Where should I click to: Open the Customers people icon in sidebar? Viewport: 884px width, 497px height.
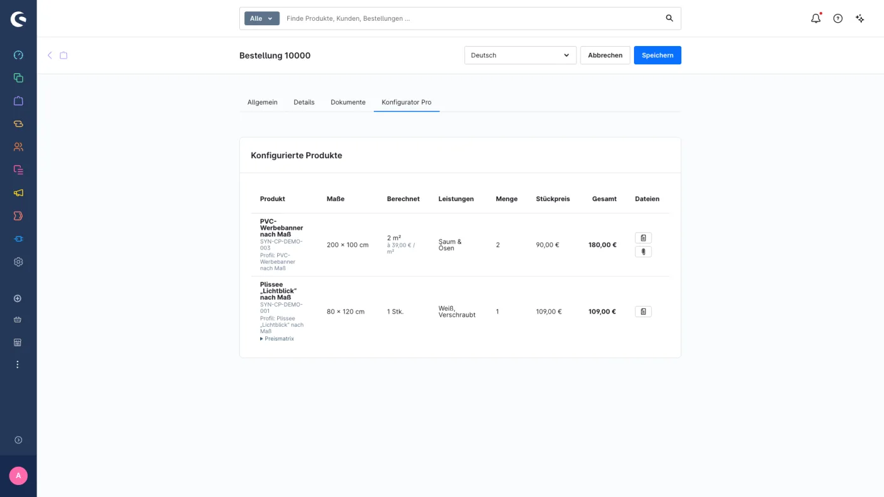[x=18, y=147]
